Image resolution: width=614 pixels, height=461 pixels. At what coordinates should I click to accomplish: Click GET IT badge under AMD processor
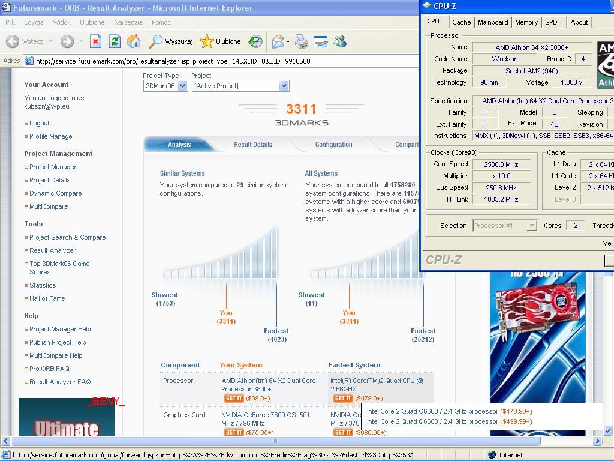coord(234,399)
